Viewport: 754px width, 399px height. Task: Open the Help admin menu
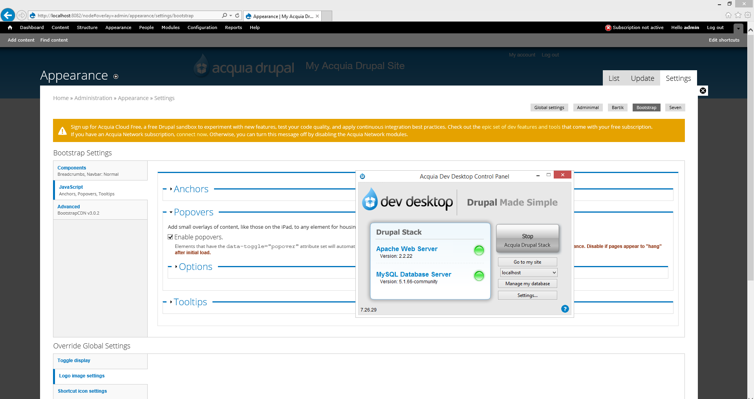tap(255, 27)
